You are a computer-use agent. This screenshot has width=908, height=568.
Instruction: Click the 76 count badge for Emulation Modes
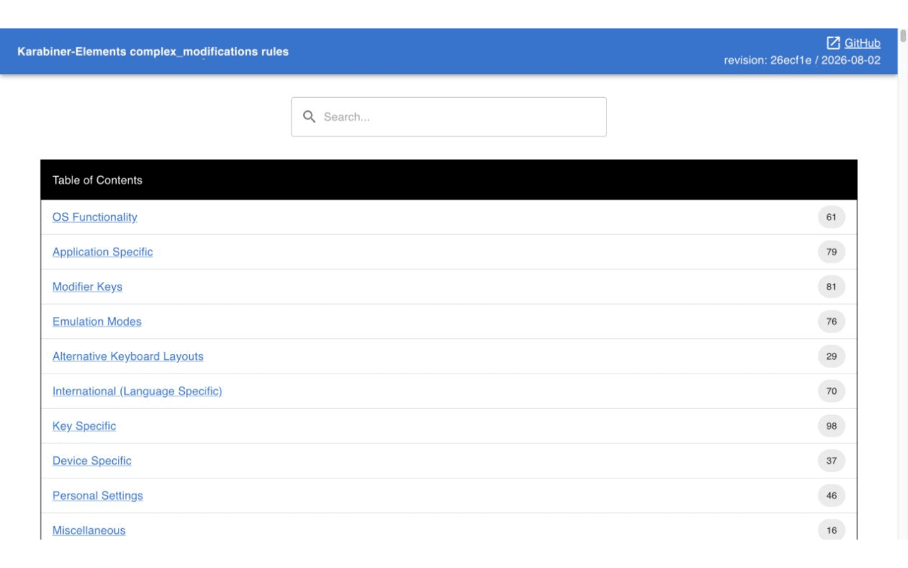(832, 321)
